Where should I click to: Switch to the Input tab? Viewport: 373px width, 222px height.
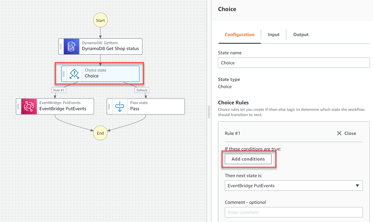point(273,34)
